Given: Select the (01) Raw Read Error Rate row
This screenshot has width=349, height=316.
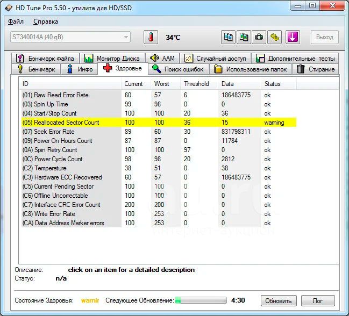Looking at the screenshot, I should 159,95.
